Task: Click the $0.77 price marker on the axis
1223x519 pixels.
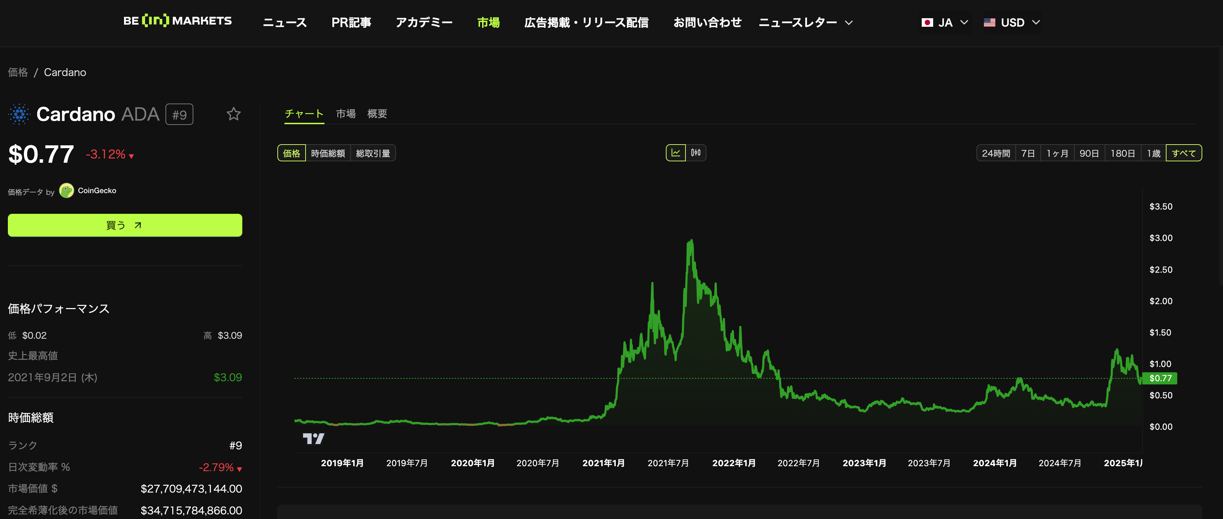Action: click(x=1160, y=378)
